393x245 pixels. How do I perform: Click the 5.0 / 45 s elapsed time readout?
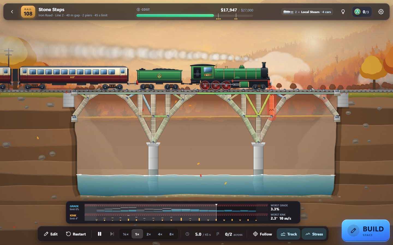tap(203, 234)
